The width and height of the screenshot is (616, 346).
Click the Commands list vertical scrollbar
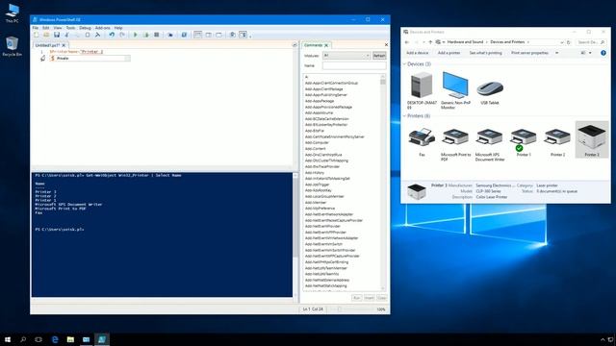pos(383,183)
